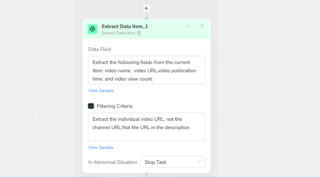The image size is (320, 178).
Task: Click the Filtering Criteria label text
Action: pos(115,106)
